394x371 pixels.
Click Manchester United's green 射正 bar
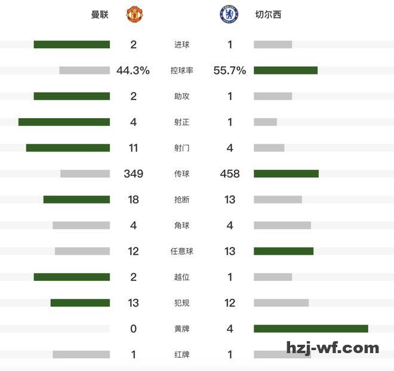pyautogui.click(x=64, y=122)
